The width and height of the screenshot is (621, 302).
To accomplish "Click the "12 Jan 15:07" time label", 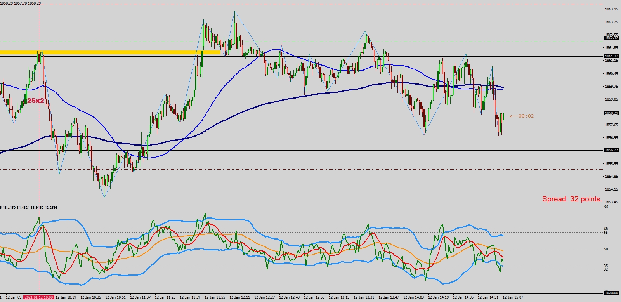I will [x=513, y=297].
